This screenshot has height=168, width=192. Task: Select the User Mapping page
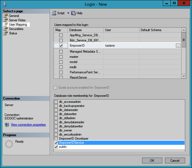coord(18,25)
